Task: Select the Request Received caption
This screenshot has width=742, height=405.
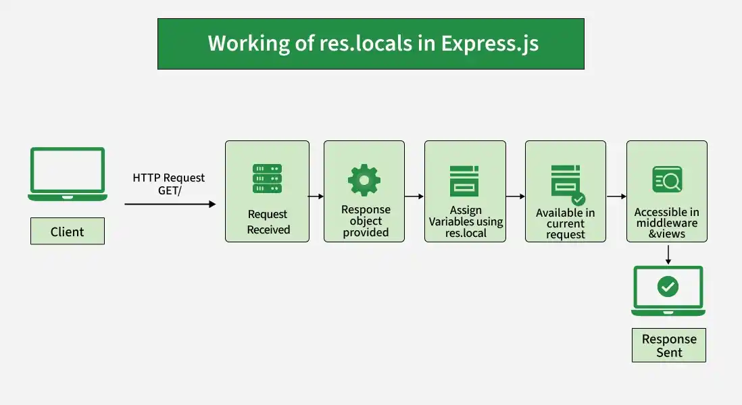Action: click(x=268, y=221)
